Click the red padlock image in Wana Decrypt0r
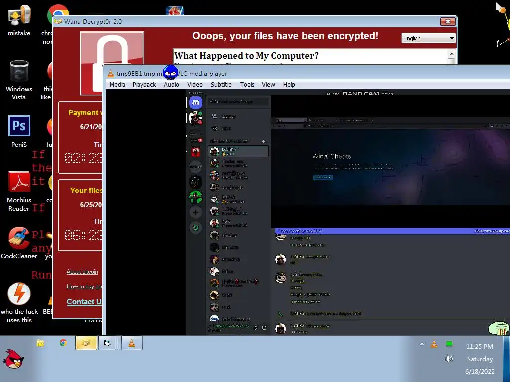510x382 pixels. [x=112, y=63]
